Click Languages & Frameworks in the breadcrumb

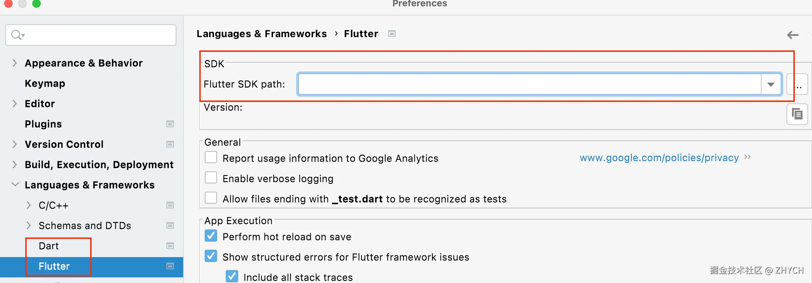point(261,34)
